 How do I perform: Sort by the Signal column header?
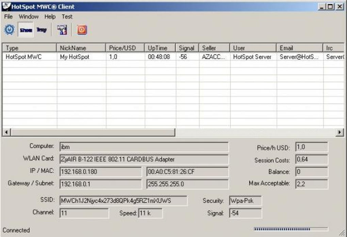click(x=187, y=48)
